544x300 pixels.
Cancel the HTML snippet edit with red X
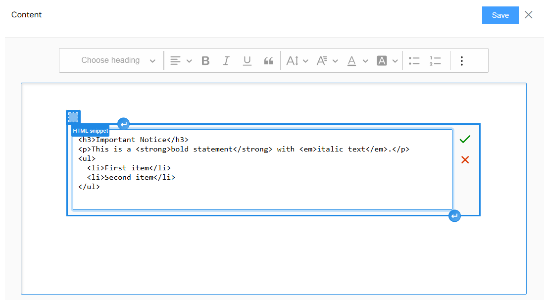point(464,159)
